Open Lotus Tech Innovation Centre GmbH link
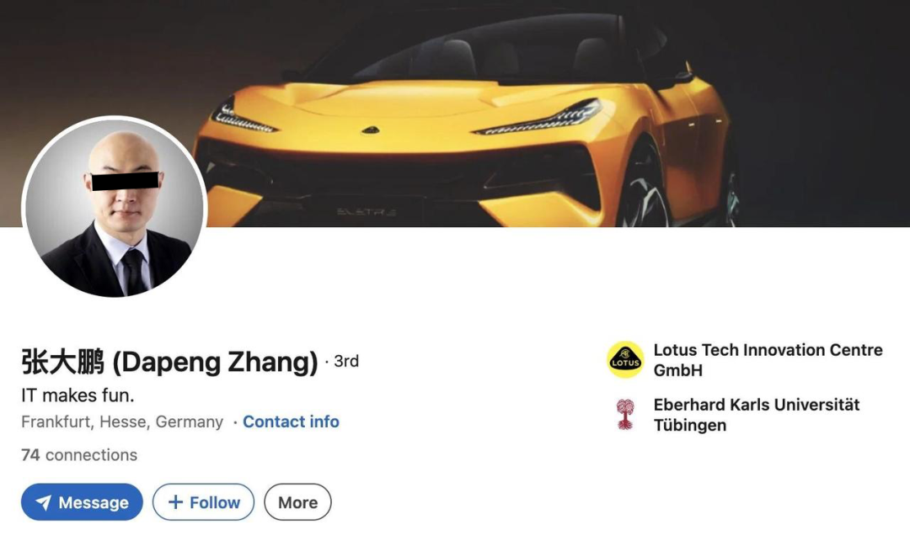The image size is (910, 541). coord(768,360)
